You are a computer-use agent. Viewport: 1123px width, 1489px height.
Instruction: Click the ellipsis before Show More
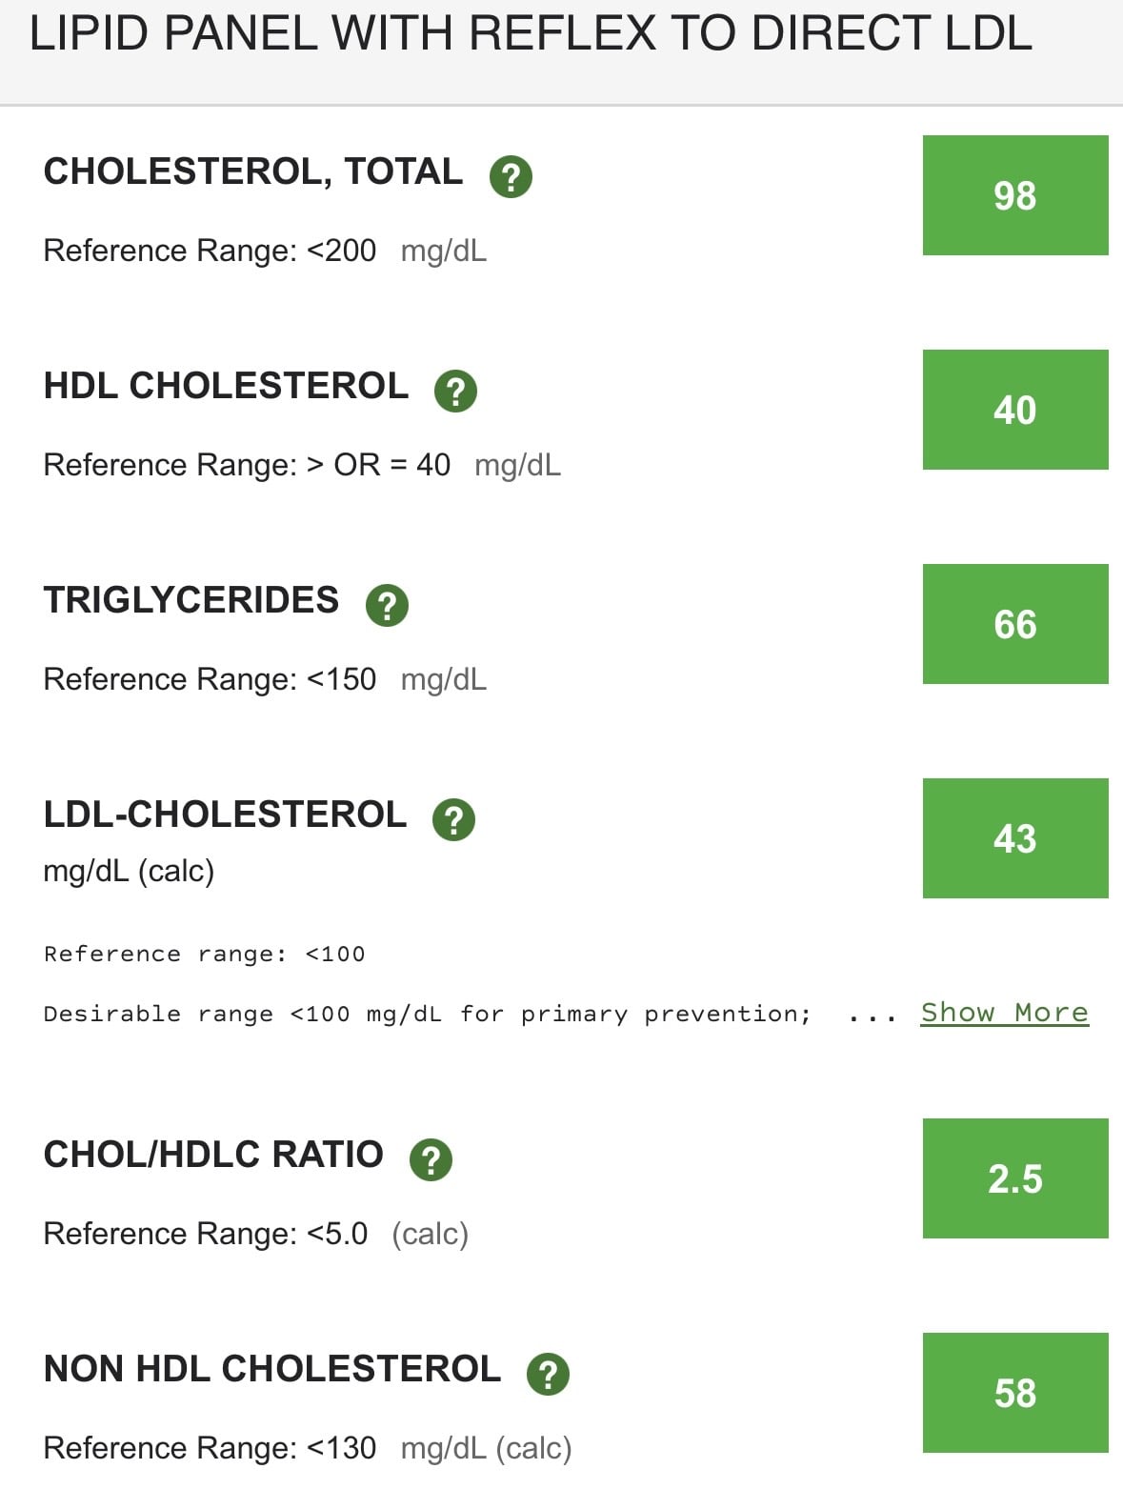pos(872,1016)
